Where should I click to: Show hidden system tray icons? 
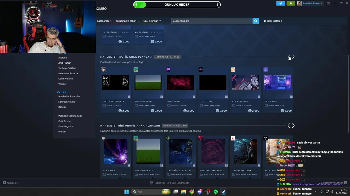tap(316, 192)
